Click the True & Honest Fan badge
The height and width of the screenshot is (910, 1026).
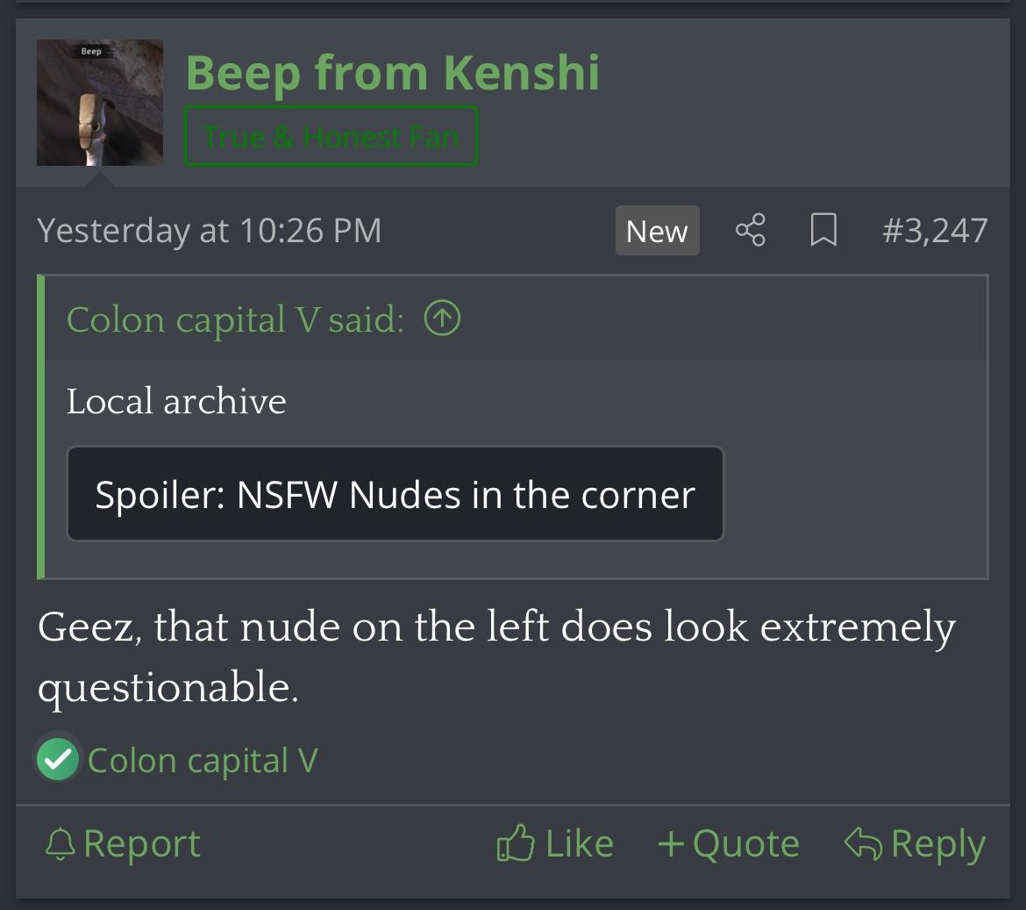click(x=331, y=136)
